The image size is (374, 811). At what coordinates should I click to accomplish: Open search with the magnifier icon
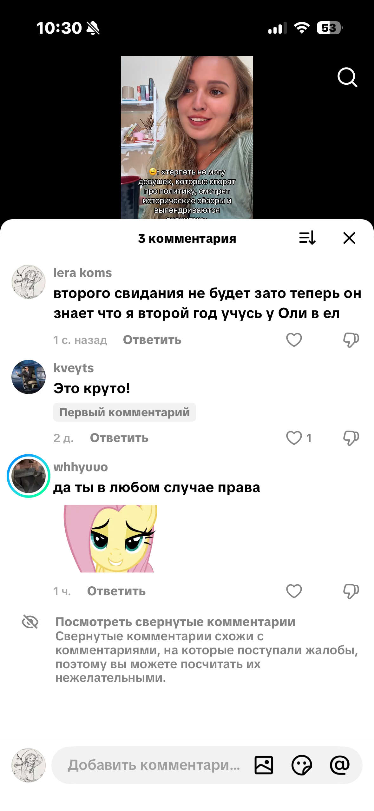click(347, 77)
